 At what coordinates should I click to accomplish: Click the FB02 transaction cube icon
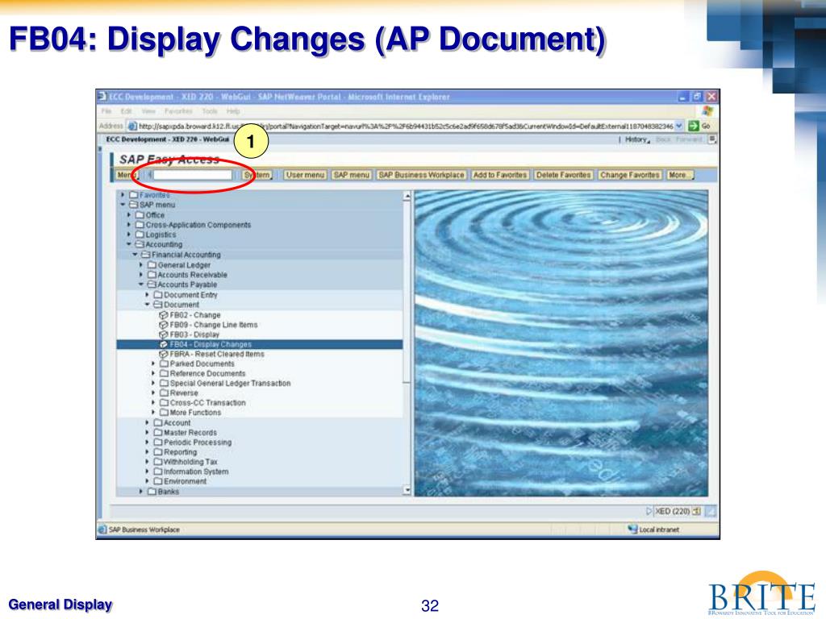click(x=163, y=315)
